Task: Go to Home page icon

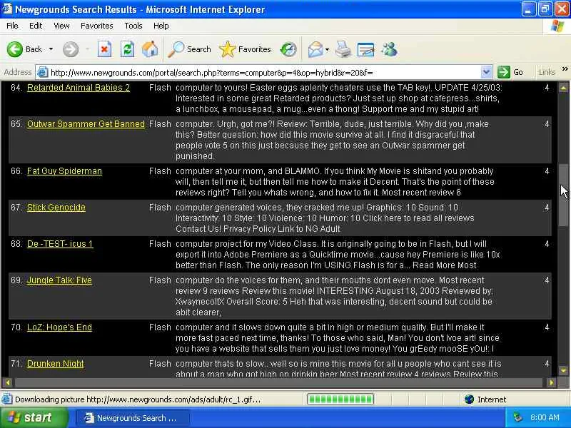Action: [x=150, y=49]
